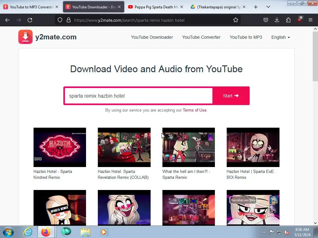The image size is (318, 238).
Task: Select the Sparta ExE BOI Remix thumbnail
Action: 253,147
